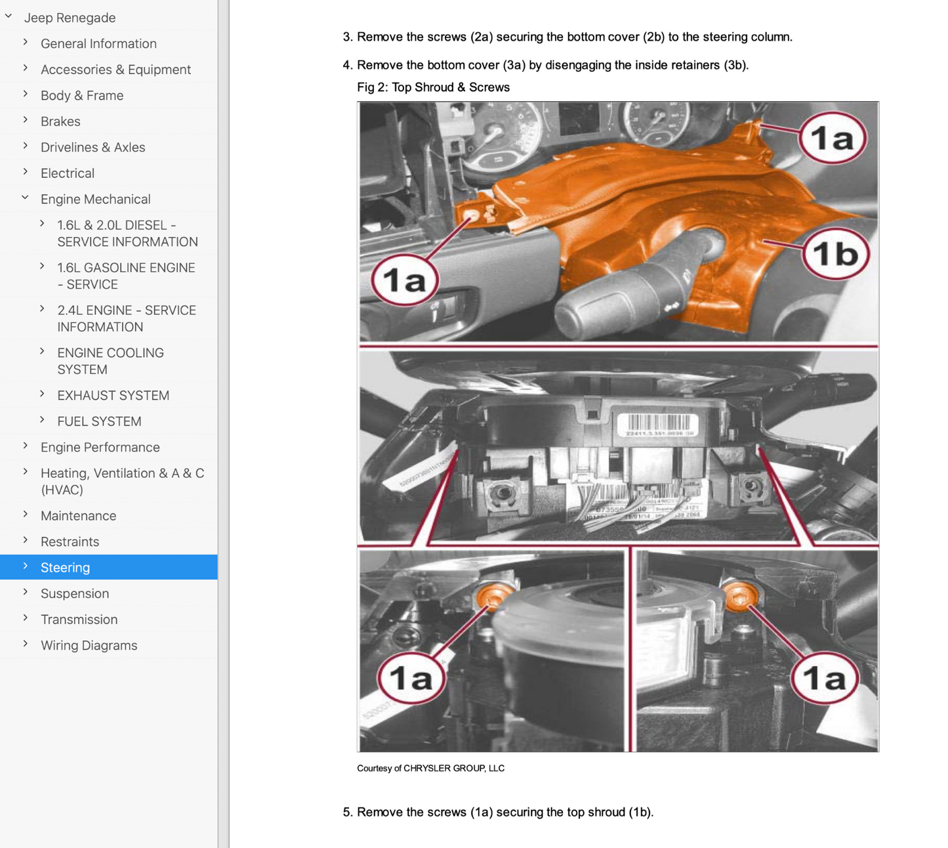Click the sidebar divider bar

tap(224, 424)
